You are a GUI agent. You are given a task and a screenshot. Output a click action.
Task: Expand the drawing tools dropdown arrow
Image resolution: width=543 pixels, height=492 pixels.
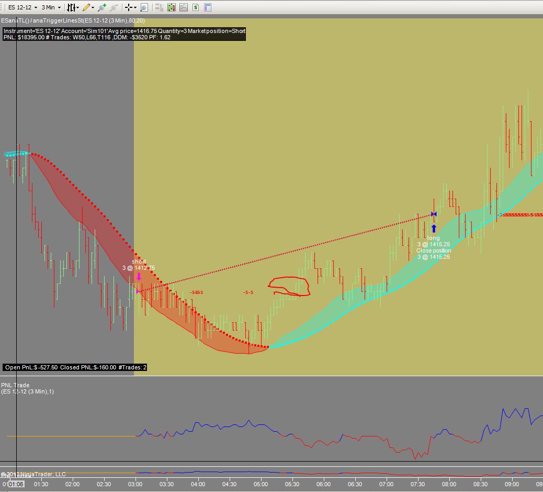tap(93, 7)
